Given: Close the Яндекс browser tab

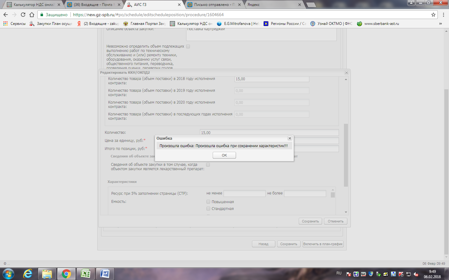Looking at the screenshot, I should [x=300, y=5].
